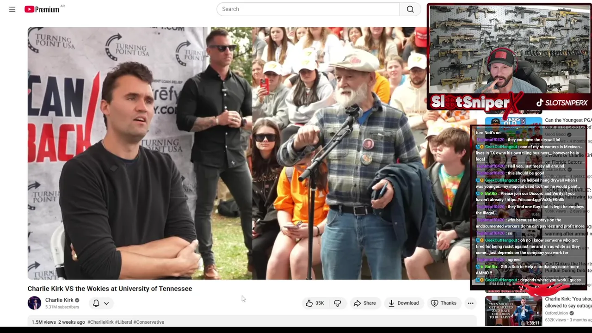Click the Discord link in BotRix chat message

click(x=535, y=200)
